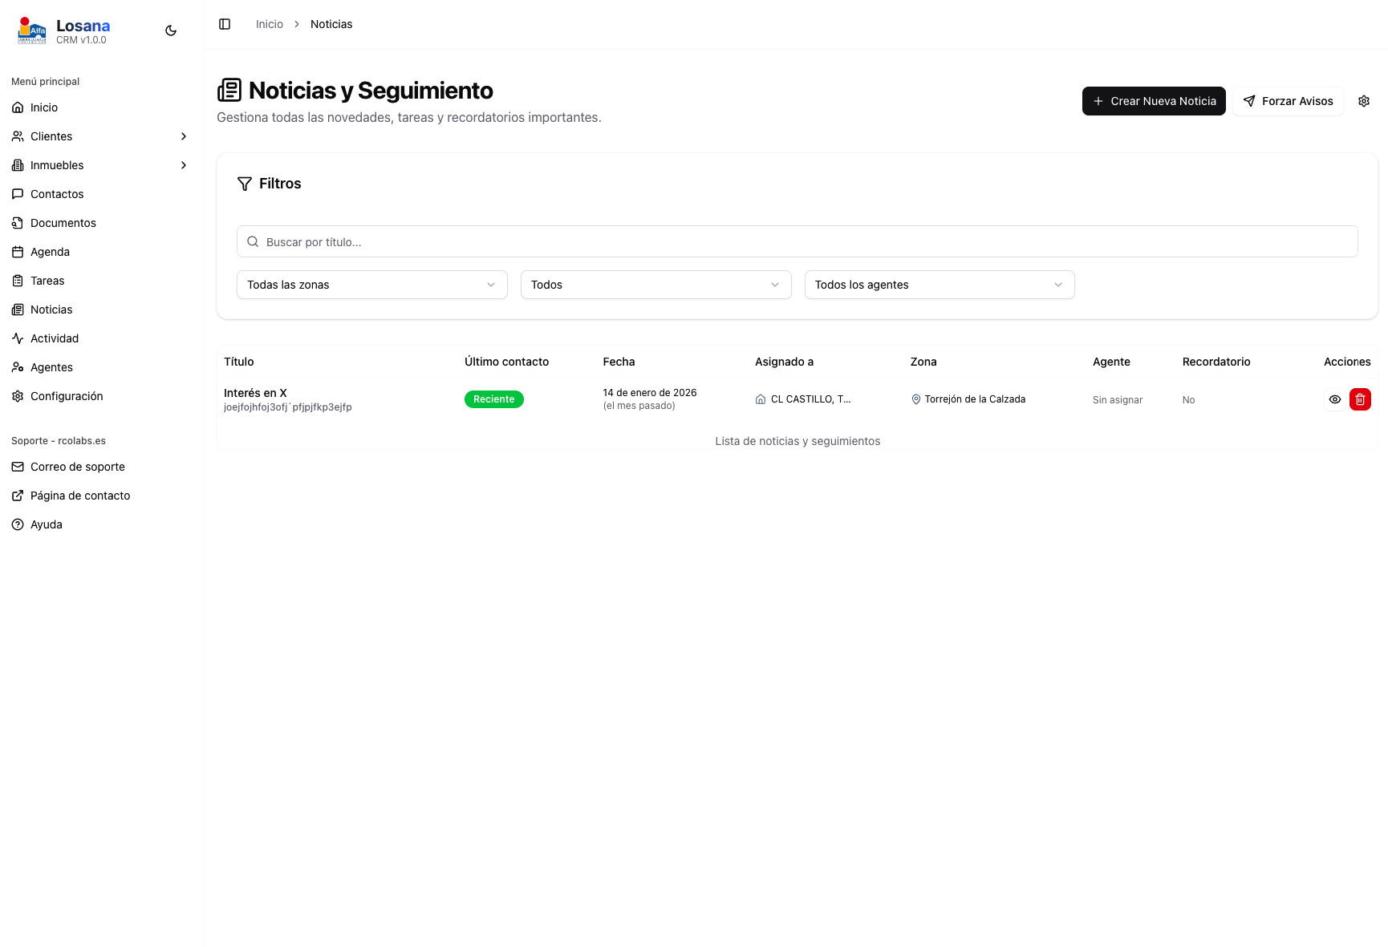Click the newspaper icon in the page heading
1388x947 pixels.
[x=229, y=91]
